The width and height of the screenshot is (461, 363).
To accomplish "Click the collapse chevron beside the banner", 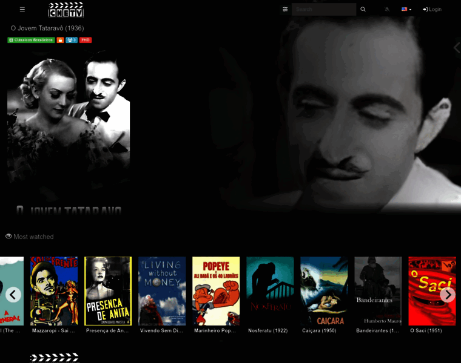I will point(457,48).
